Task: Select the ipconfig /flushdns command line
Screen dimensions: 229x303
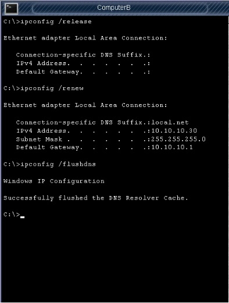Action: tap(49, 164)
